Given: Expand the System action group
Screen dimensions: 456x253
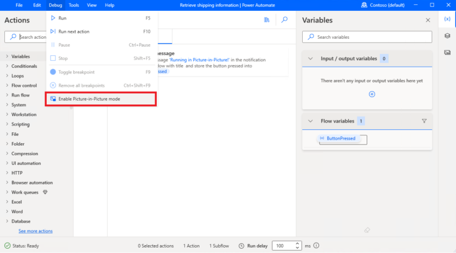Looking at the screenshot, I should [x=7, y=105].
